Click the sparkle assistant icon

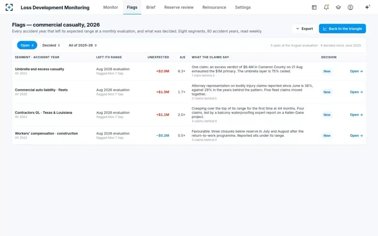click(x=367, y=7)
